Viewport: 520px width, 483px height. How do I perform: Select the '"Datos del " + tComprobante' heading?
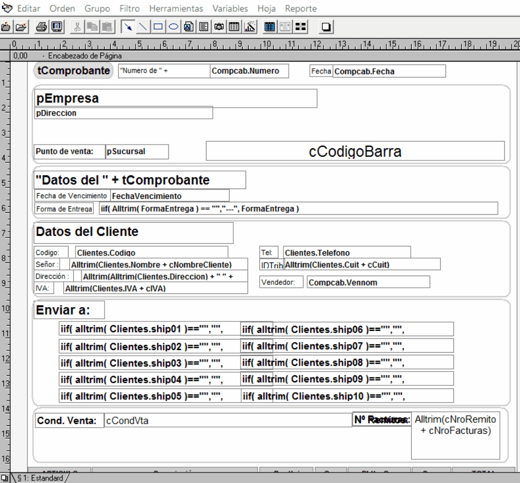pyautogui.click(x=140, y=180)
